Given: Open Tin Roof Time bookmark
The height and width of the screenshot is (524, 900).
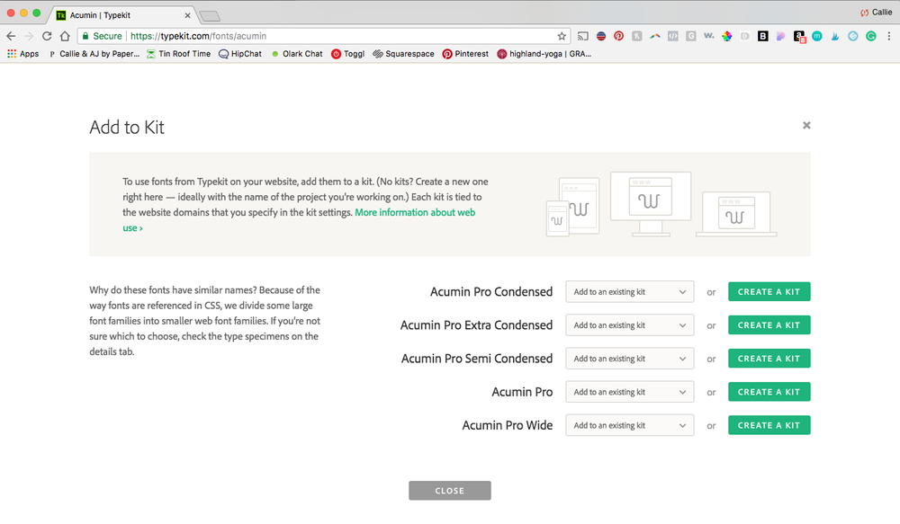Looking at the screenshot, I should tap(178, 54).
